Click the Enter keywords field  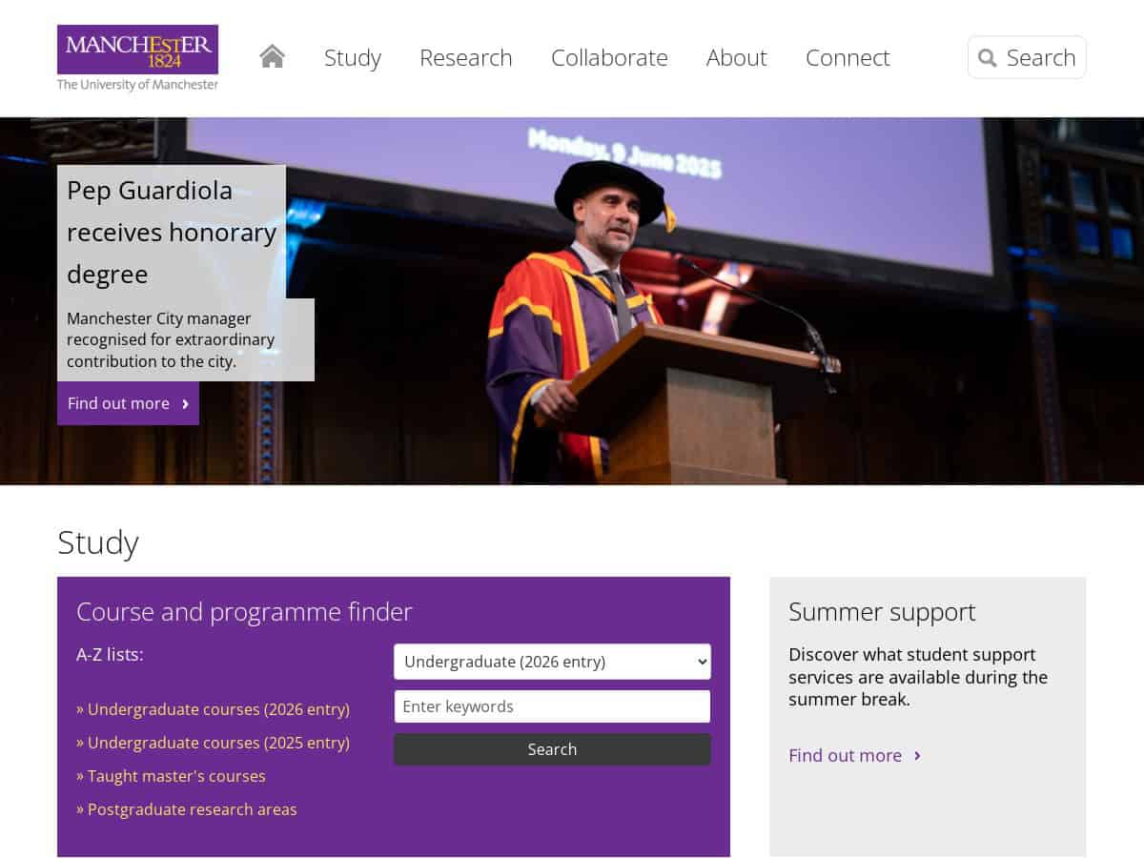tap(552, 706)
